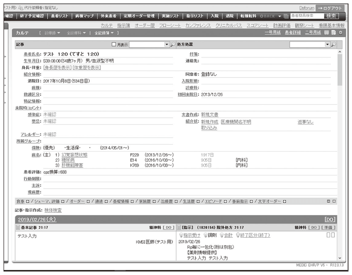Open dropdown arrow next to BACK
This screenshot has height=275, width=352.
coord(279,16)
